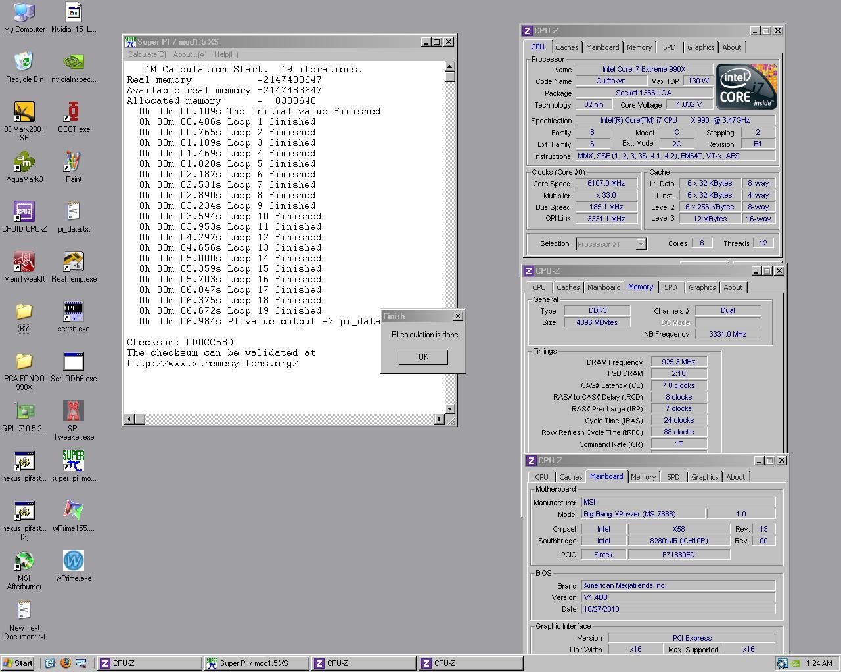841x672 pixels.
Task: Click the Intel Core i7 logo image
Action: (746, 86)
